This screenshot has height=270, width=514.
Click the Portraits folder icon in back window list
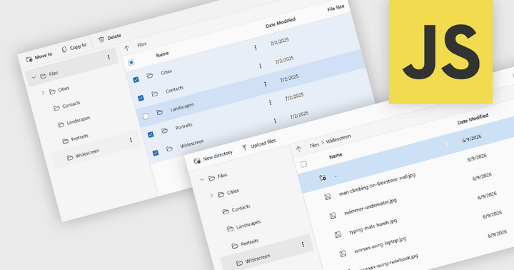point(165,131)
